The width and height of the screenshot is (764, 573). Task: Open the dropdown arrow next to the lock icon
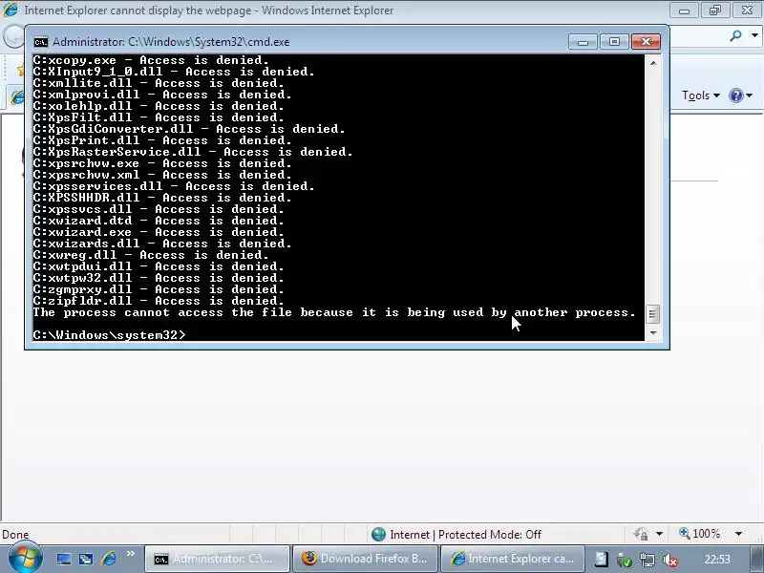click(659, 534)
